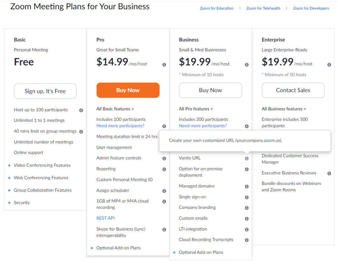Open info icon for Cloud Recording Transcripts

point(247,240)
